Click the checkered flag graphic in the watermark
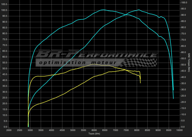This screenshot has width=192, height=137. (x=138, y=63)
